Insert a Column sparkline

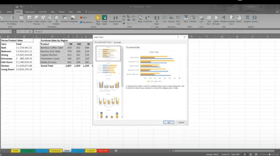pyautogui.click(x=171, y=19)
